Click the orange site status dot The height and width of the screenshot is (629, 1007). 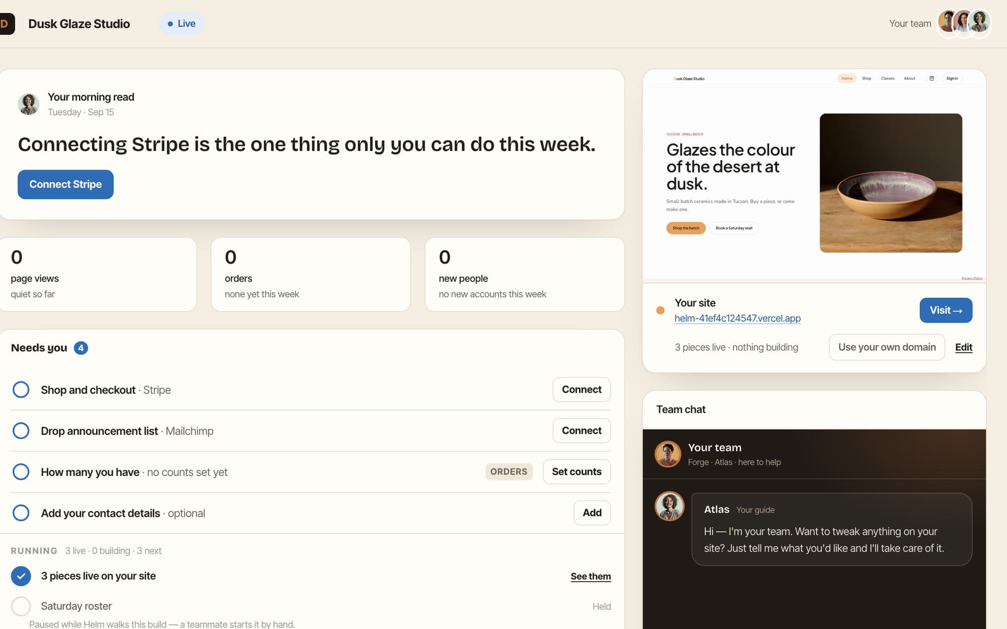click(660, 310)
